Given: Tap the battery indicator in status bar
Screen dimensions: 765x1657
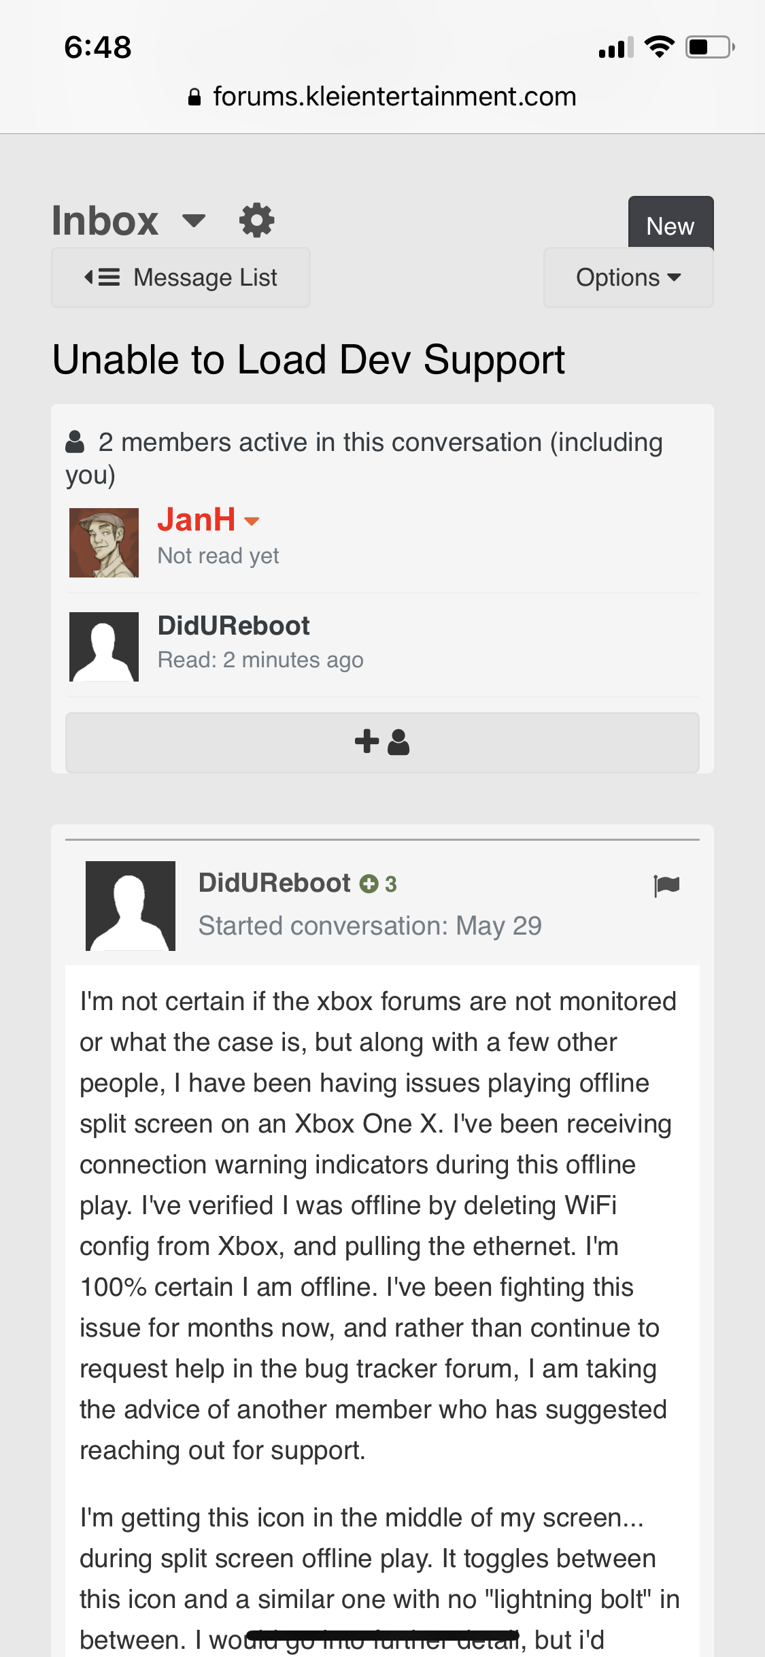Looking at the screenshot, I should (709, 48).
